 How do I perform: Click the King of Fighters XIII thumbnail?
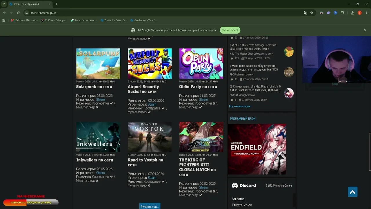[201, 137]
